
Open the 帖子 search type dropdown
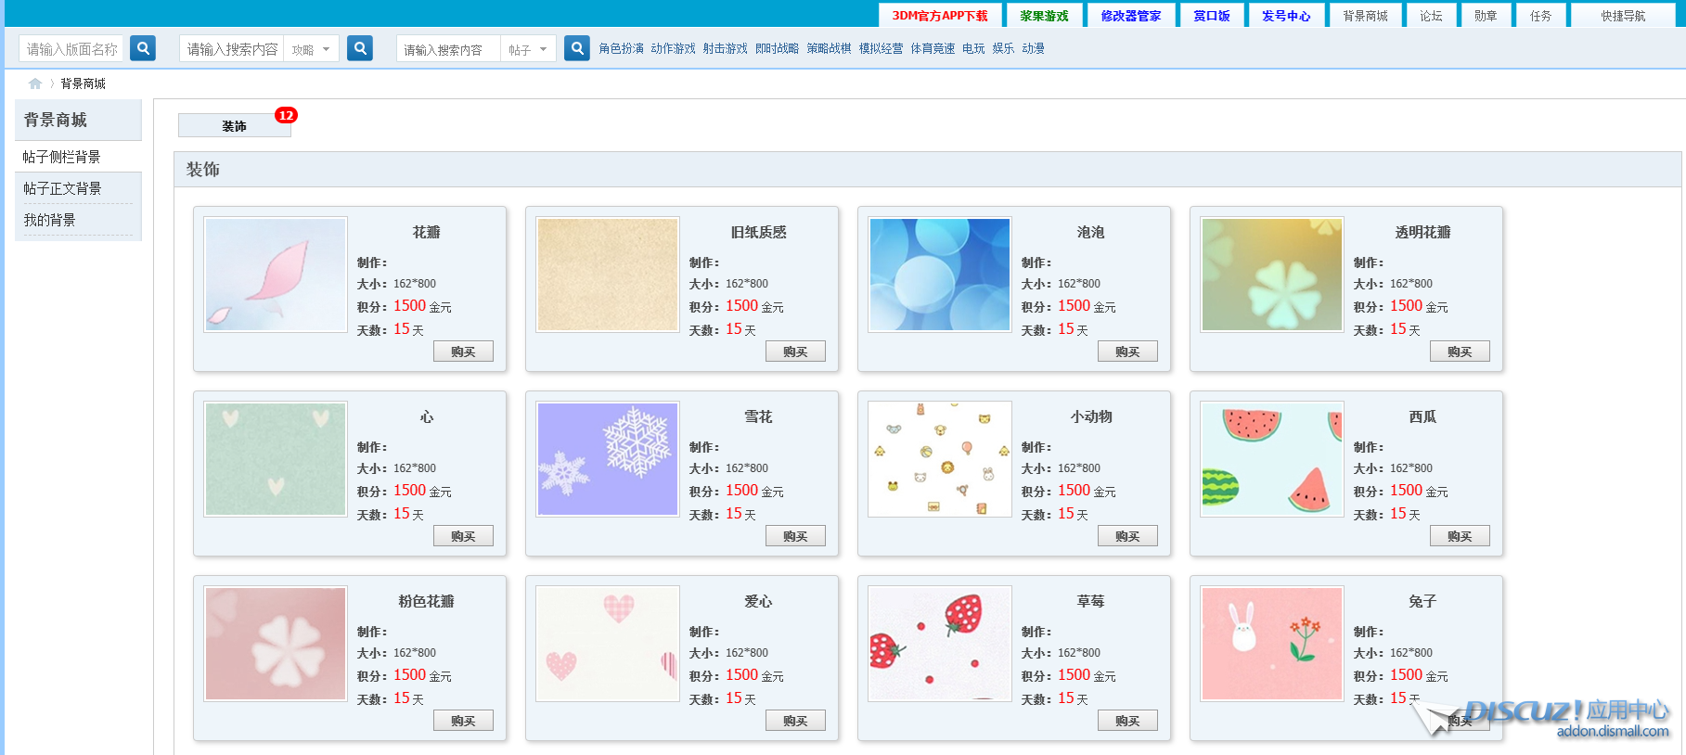pyautogui.click(x=528, y=49)
